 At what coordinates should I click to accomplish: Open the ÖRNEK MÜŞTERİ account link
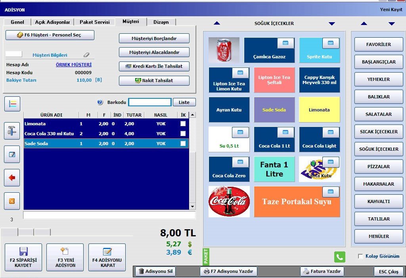click(x=73, y=65)
